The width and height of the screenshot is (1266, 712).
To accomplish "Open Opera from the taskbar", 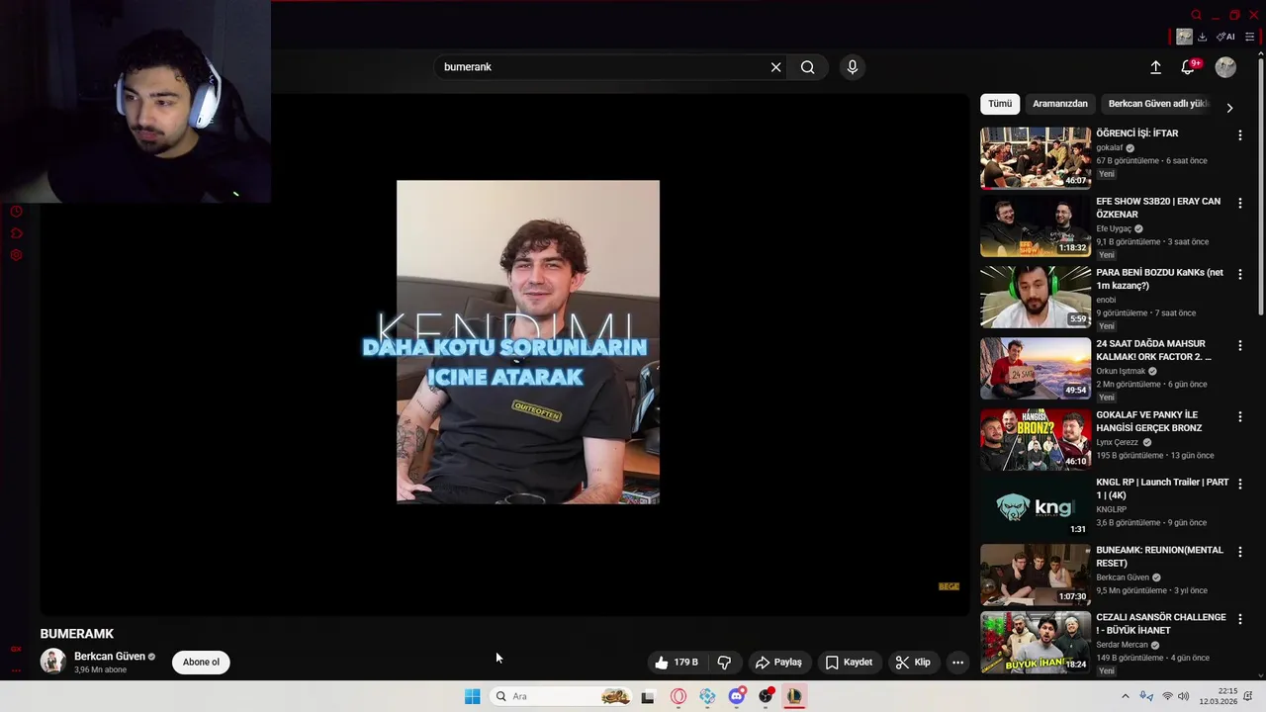I will coord(678,696).
